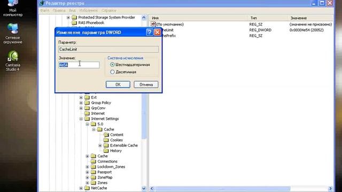Click the values pane horizontal scrollbar thumb
The width and height of the screenshot is (342, 192).
223,188
